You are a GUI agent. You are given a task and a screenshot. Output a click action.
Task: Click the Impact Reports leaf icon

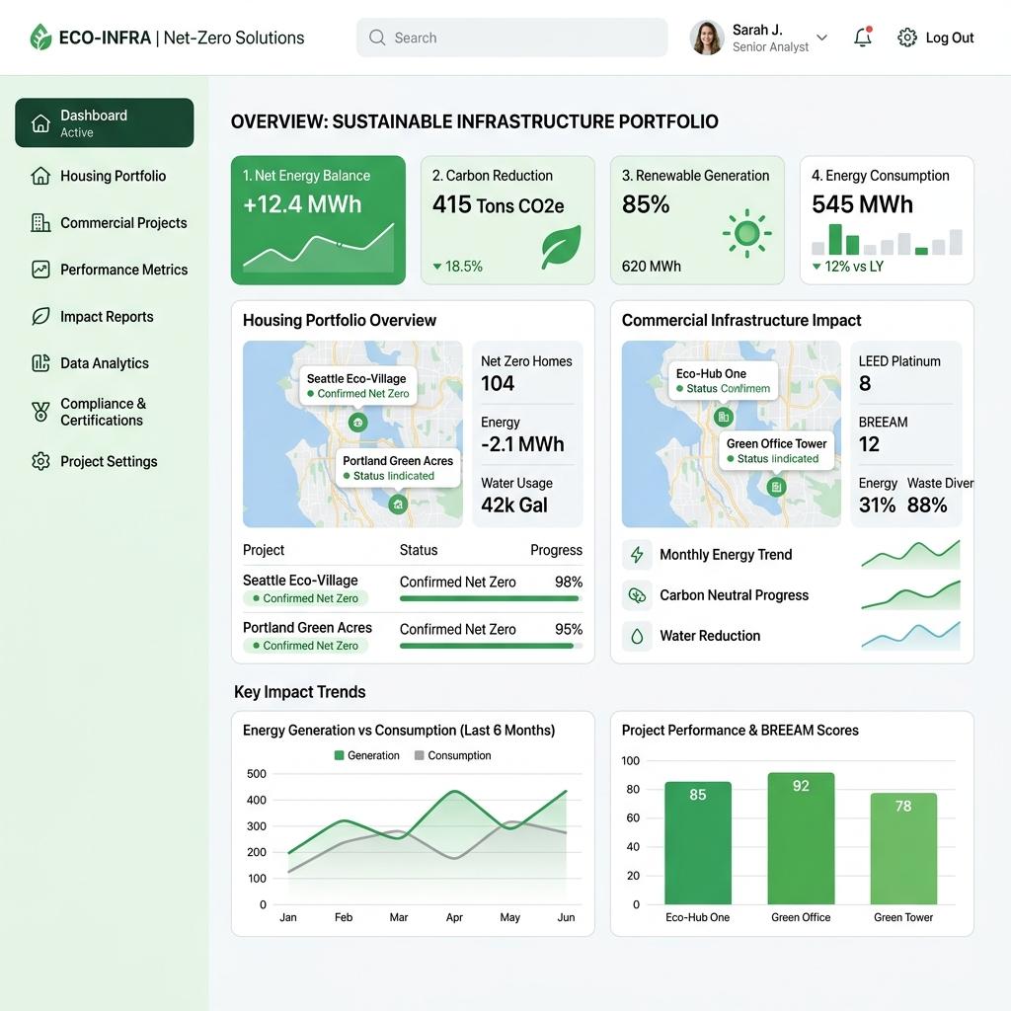pyautogui.click(x=40, y=317)
